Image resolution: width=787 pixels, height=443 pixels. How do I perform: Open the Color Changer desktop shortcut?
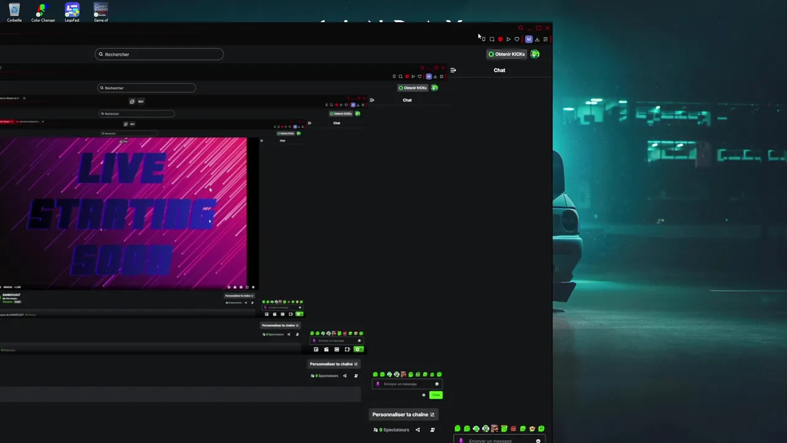[x=43, y=12]
